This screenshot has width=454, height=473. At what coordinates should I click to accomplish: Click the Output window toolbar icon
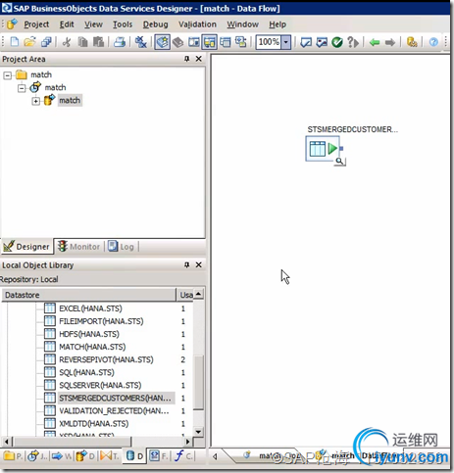226,42
